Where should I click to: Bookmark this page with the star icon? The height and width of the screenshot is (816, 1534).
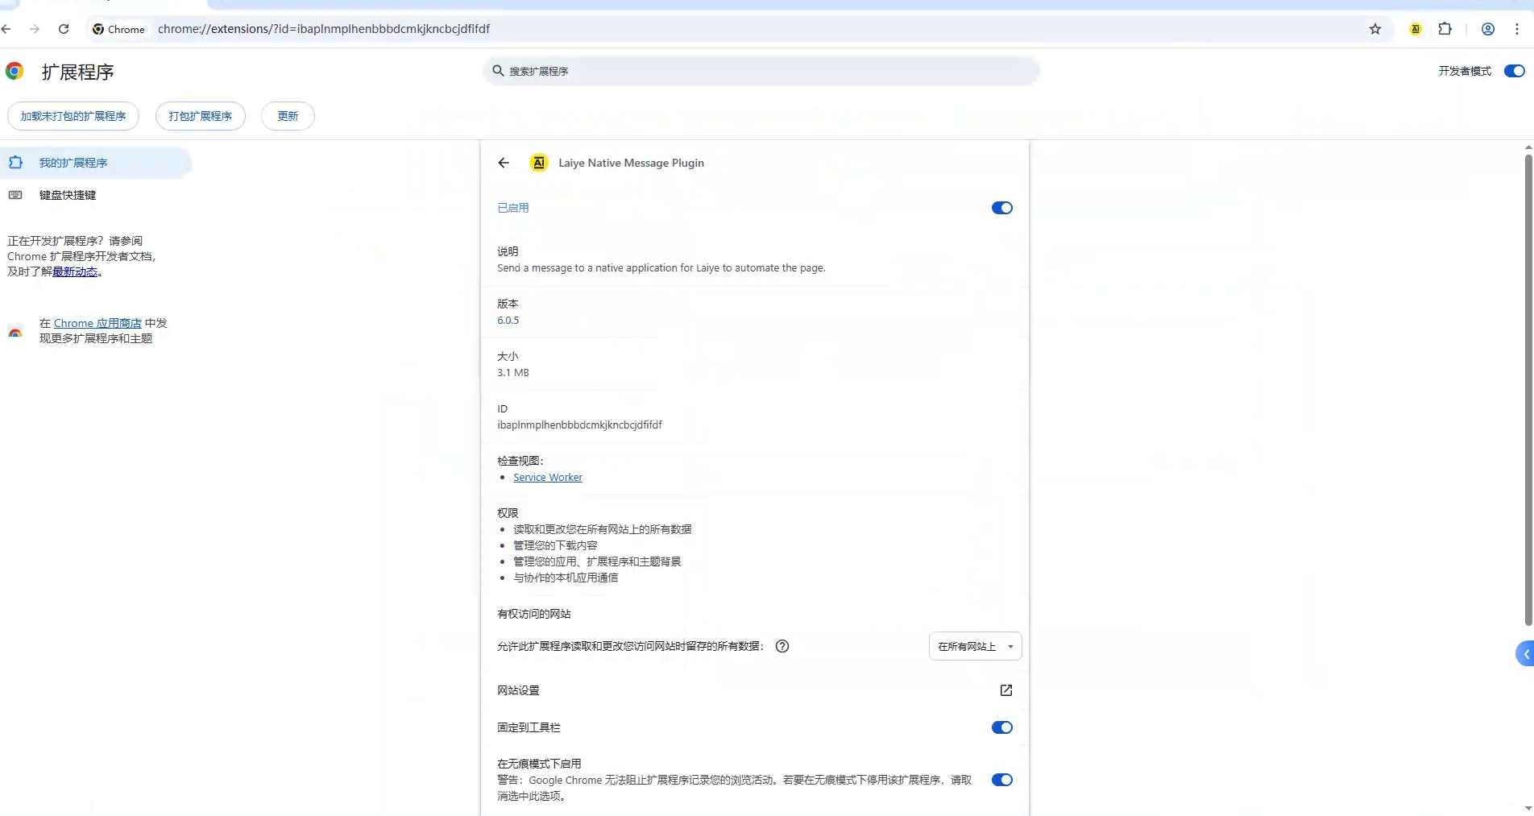pos(1375,29)
